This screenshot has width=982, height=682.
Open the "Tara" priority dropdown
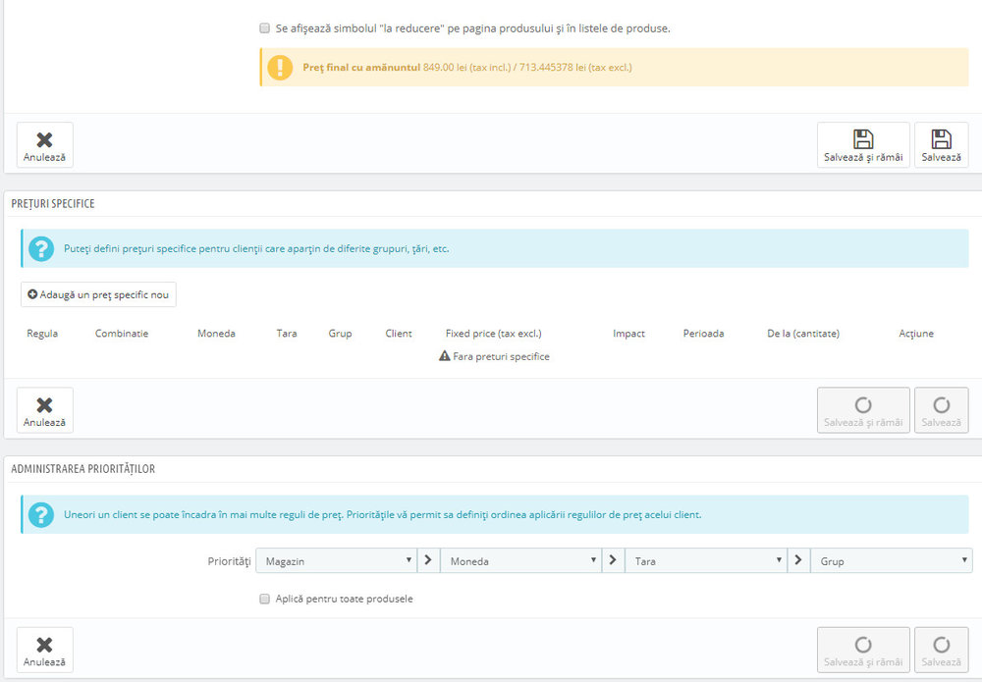pos(705,560)
